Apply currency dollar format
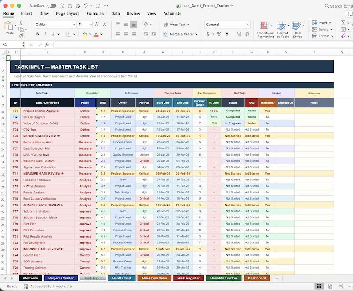The height and width of the screenshot is (291, 353). 207,34
